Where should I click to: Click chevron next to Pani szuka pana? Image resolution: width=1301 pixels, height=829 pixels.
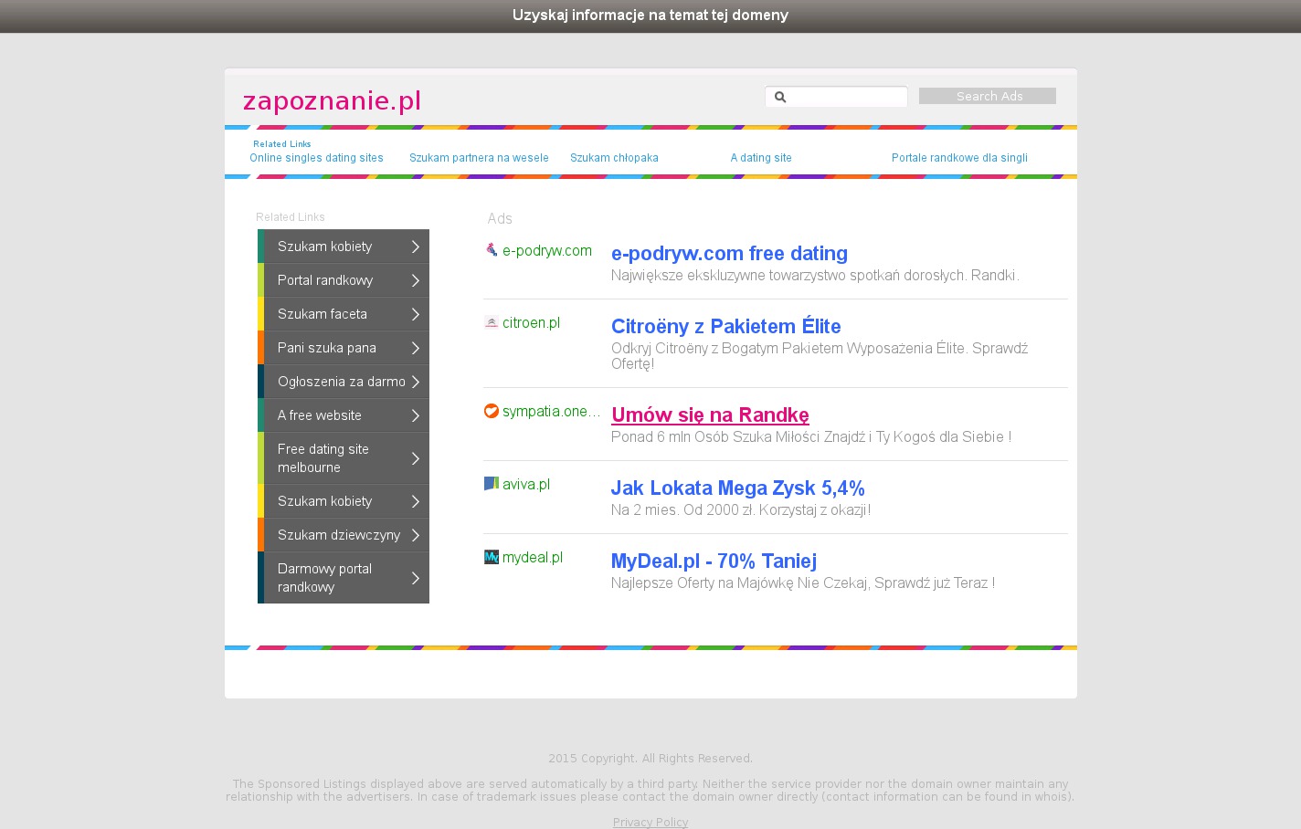click(415, 348)
